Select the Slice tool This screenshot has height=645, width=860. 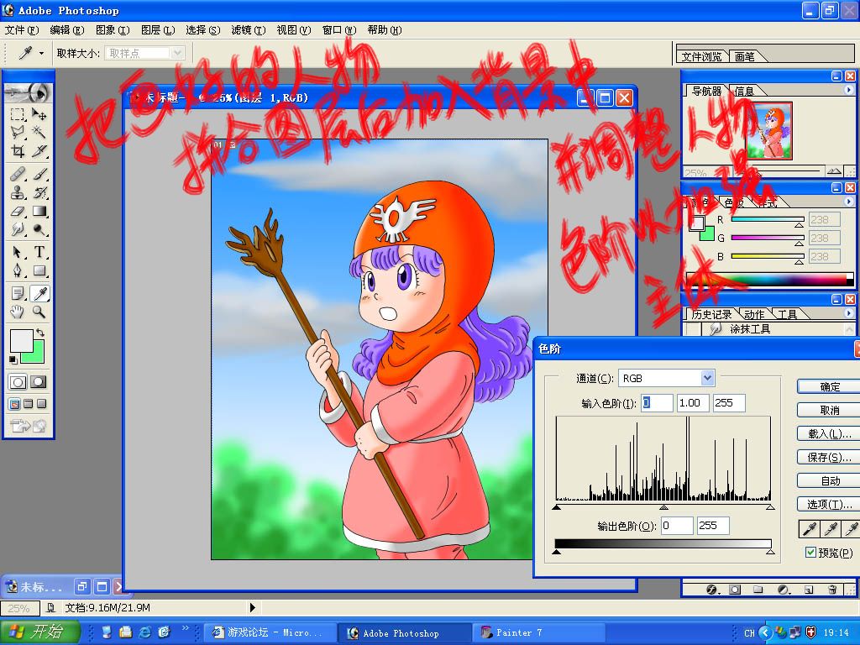(x=39, y=151)
